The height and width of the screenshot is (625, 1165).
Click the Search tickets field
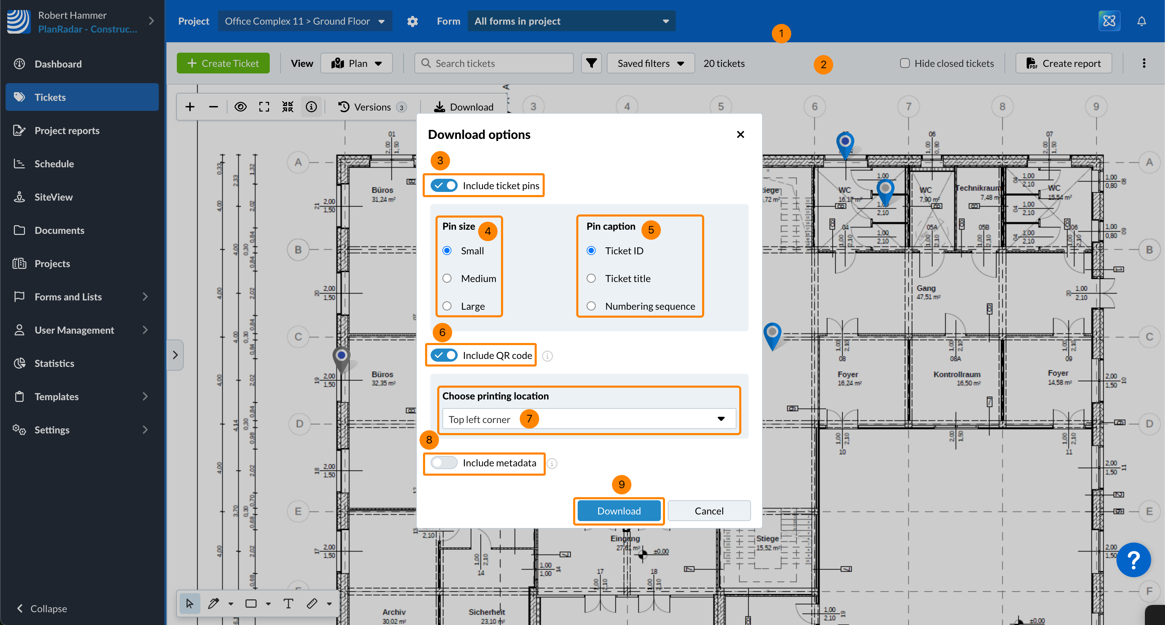click(x=494, y=63)
